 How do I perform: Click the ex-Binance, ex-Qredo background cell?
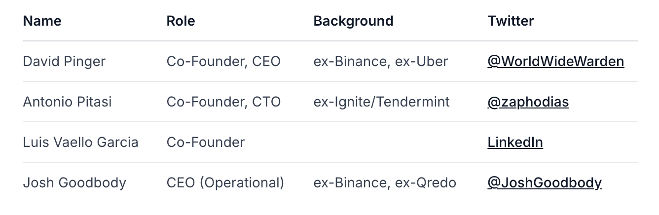point(385,183)
